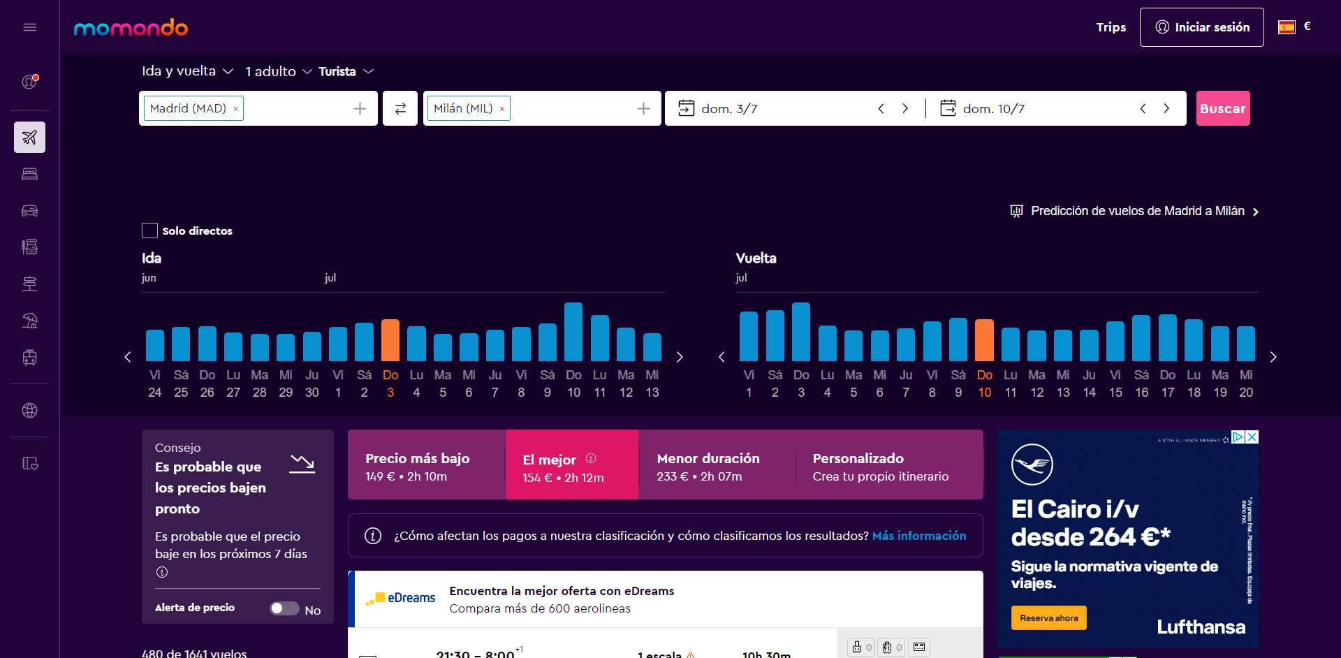The width and height of the screenshot is (1341, 658).
Task: Open the Más información link
Action: pyautogui.click(x=919, y=536)
